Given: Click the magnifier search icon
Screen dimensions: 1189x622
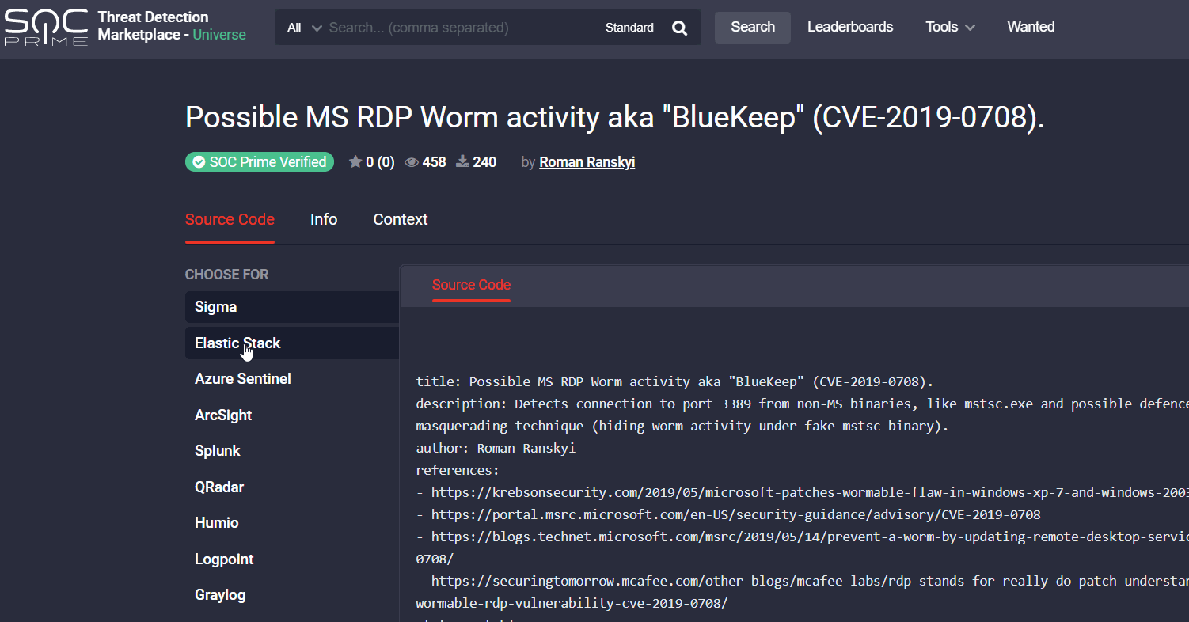Looking at the screenshot, I should click(x=679, y=28).
